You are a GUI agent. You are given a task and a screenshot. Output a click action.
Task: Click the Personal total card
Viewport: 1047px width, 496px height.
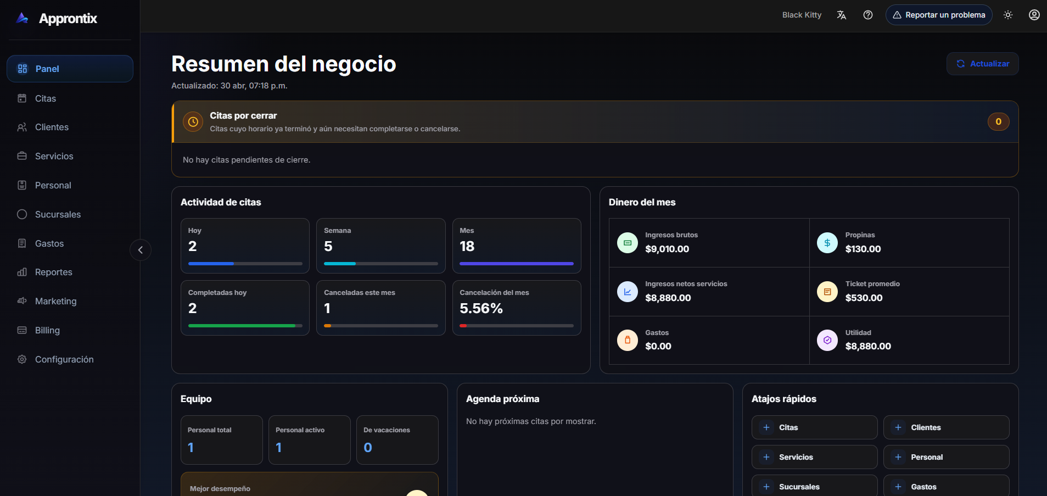[222, 440]
